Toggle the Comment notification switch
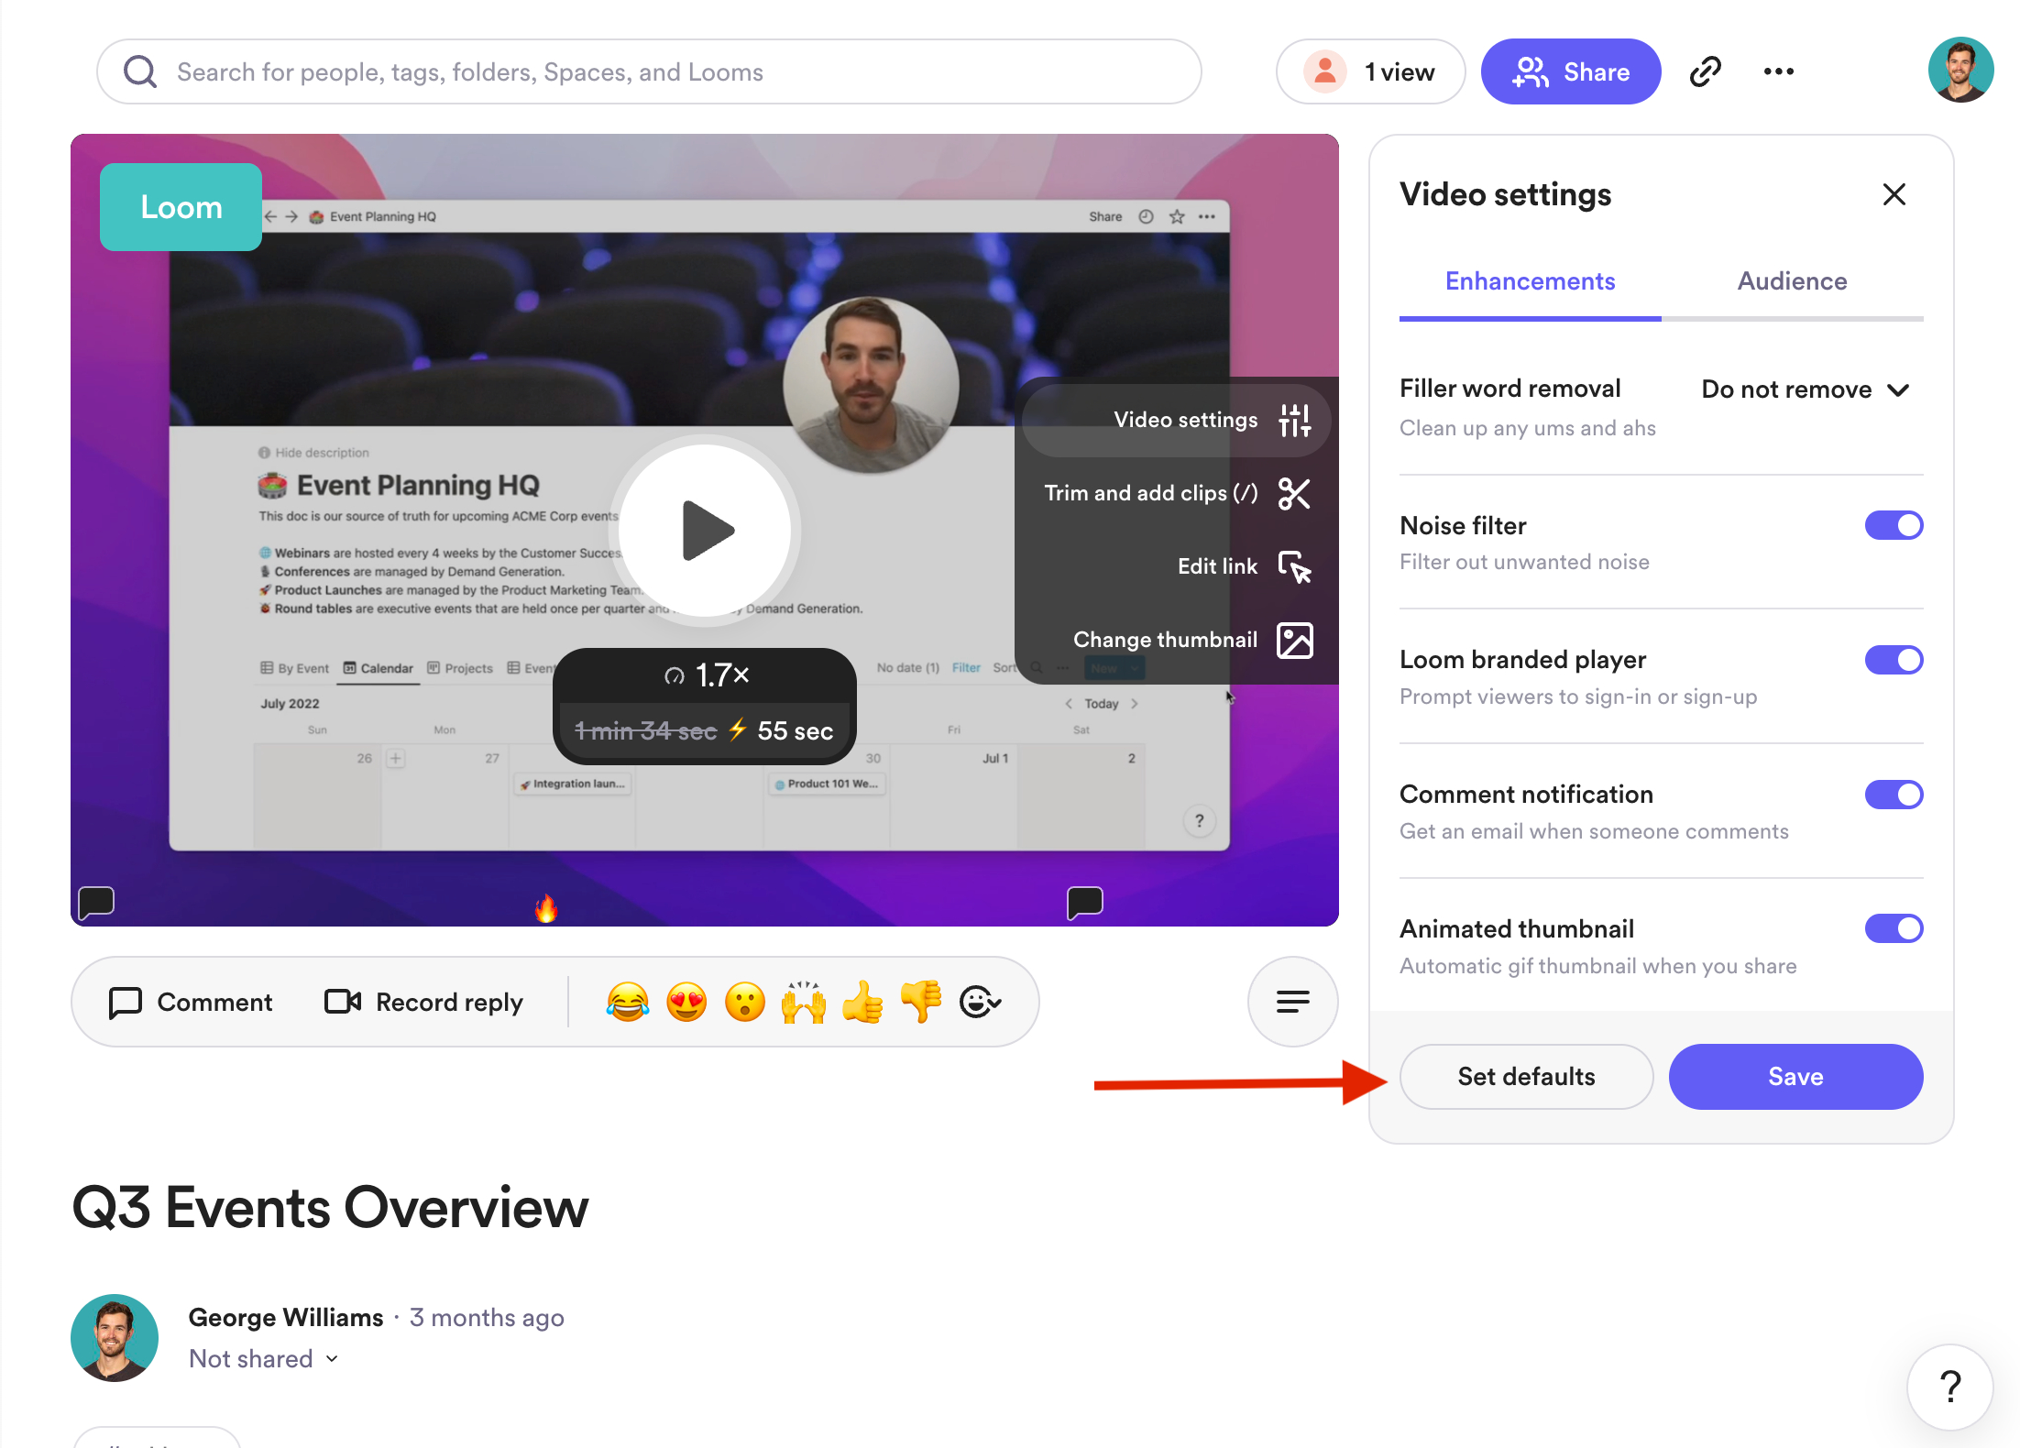 [1894, 795]
